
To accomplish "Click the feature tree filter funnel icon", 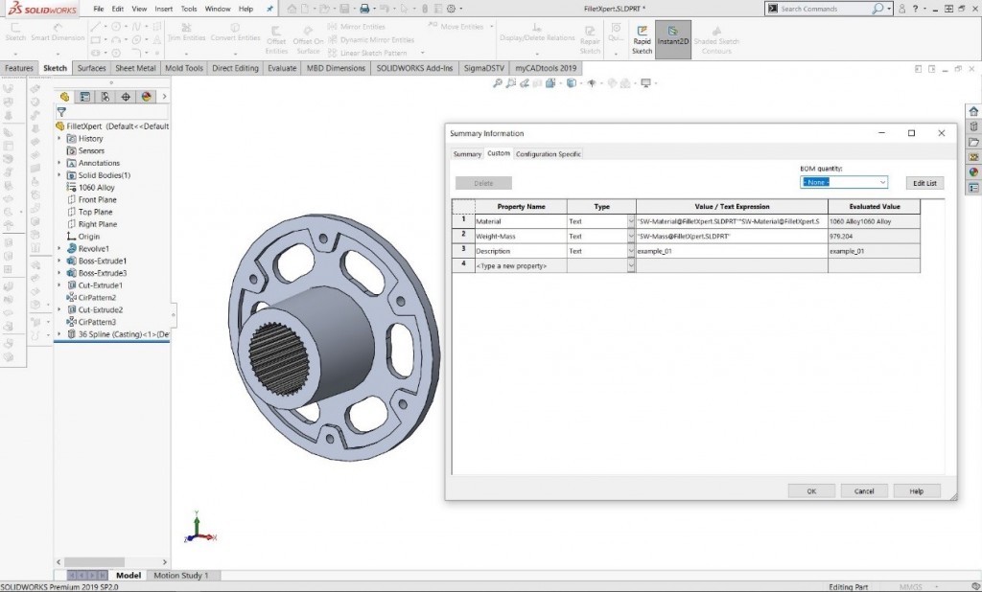I will pos(61,112).
